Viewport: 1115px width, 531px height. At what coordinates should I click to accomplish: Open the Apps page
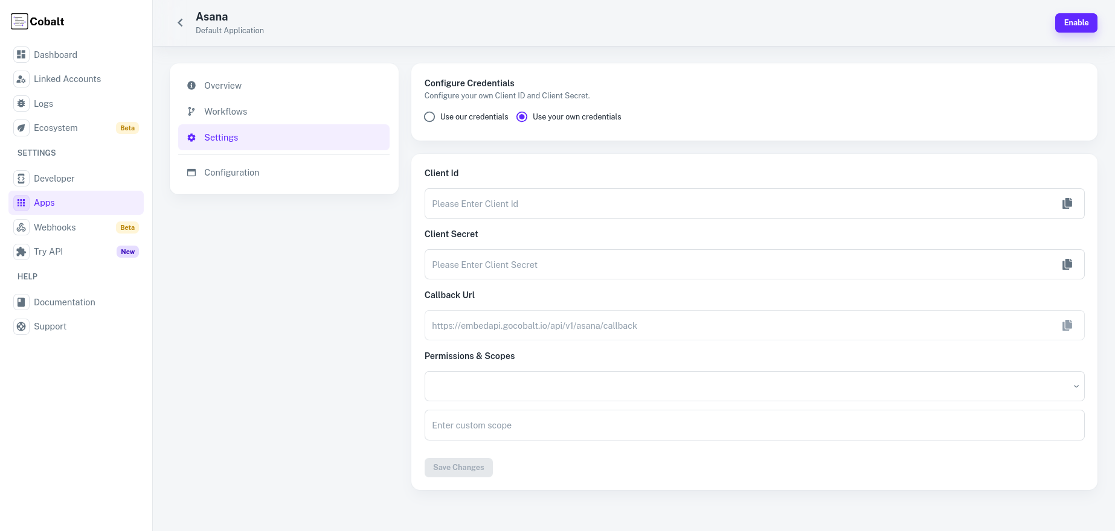[x=76, y=203]
